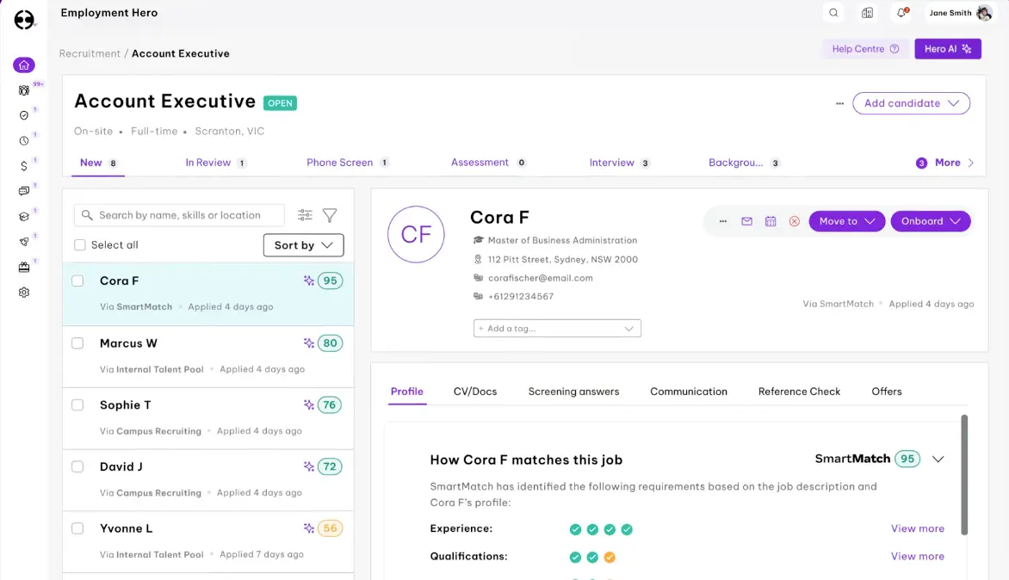Screen dimensions: 1009x580
Task: Switch to the Screening answers tab
Action: (573, 391)
